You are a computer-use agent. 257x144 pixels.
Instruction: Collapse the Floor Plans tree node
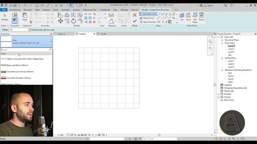tap(222, 43)
